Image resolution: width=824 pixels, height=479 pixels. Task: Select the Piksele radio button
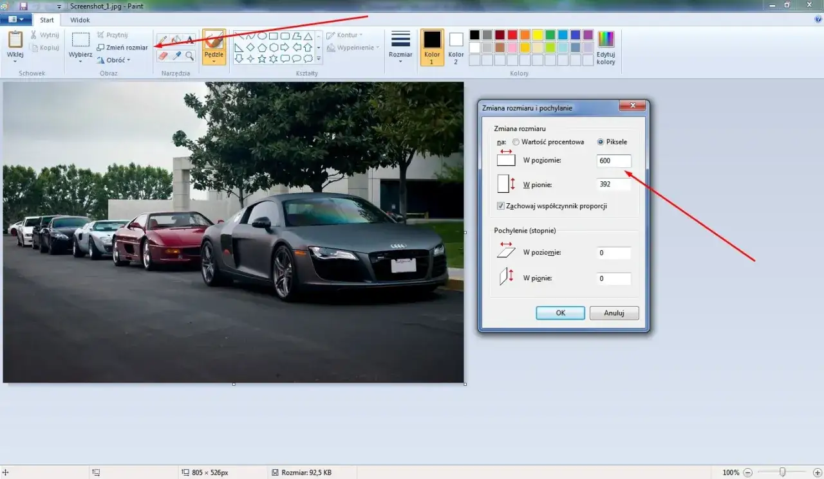[x=601, y=141]
